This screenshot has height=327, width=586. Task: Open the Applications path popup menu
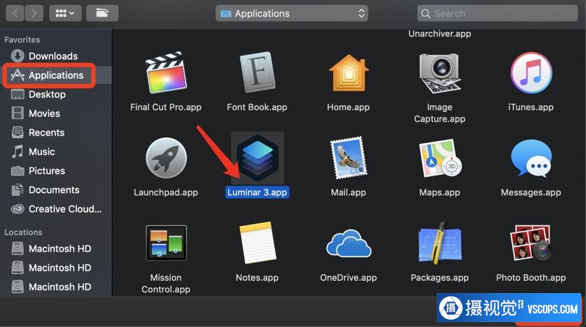(292, 14)
